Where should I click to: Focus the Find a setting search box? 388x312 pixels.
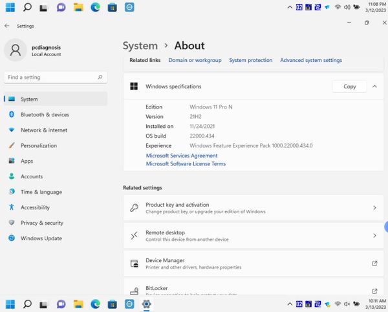pos(56,78)
